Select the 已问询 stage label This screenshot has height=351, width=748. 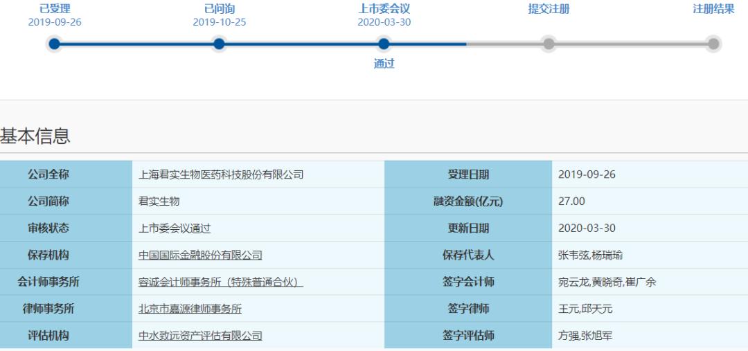[x=220, y=8]
